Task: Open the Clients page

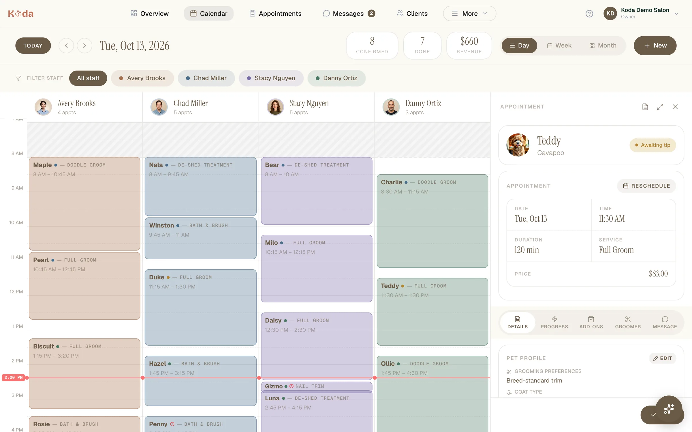Action: pyautogui.click(x=412, y=14)
